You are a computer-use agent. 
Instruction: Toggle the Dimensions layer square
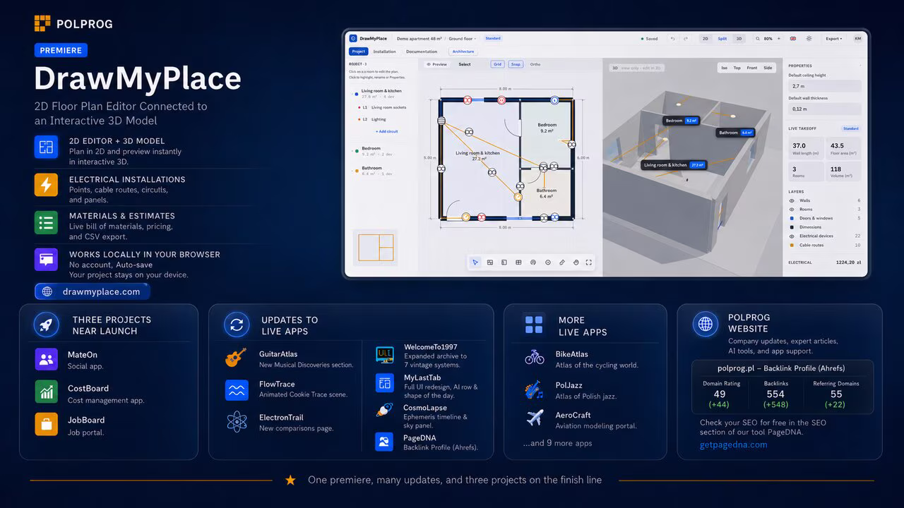click(x=792, y=227)
